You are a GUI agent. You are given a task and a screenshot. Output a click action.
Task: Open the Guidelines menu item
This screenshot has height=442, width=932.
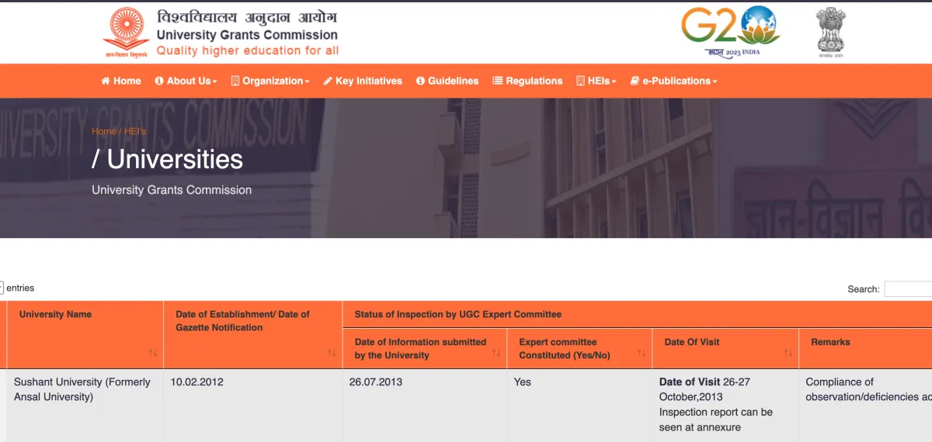pos(447,81)
